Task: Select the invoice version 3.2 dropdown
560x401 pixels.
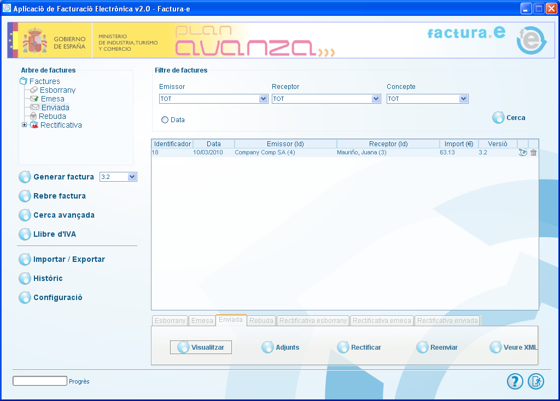Action: pyautogui.click(x=131, y=177)
